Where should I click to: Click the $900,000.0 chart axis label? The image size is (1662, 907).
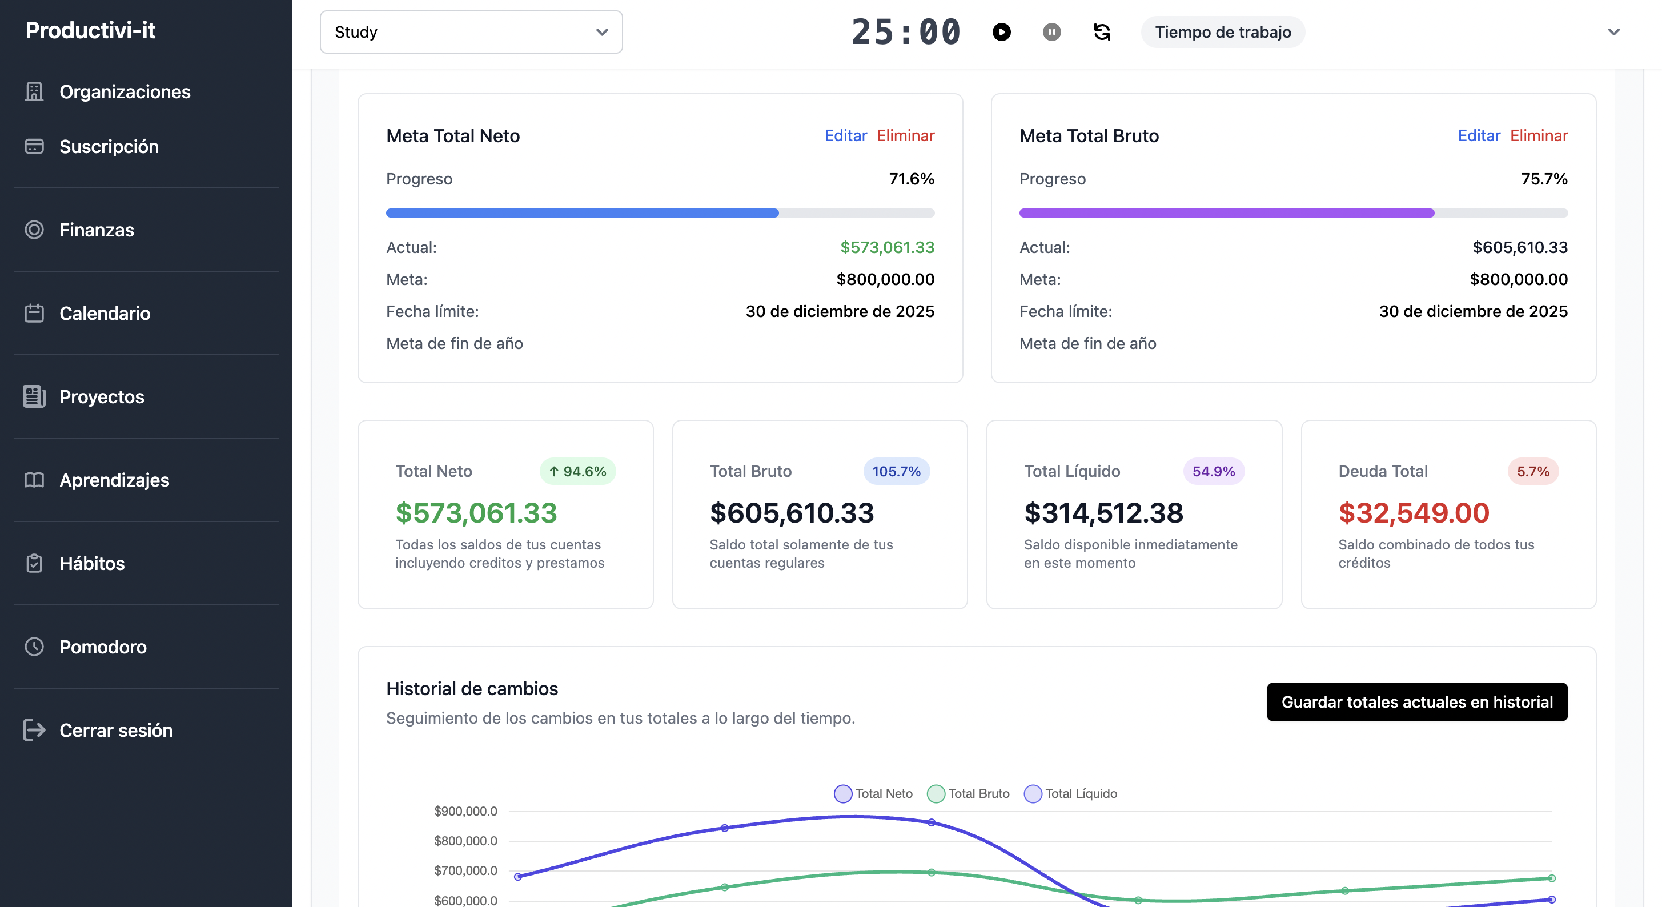465,811
